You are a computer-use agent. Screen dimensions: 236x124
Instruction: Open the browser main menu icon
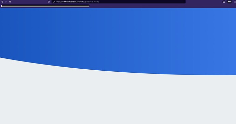point(235,2)
